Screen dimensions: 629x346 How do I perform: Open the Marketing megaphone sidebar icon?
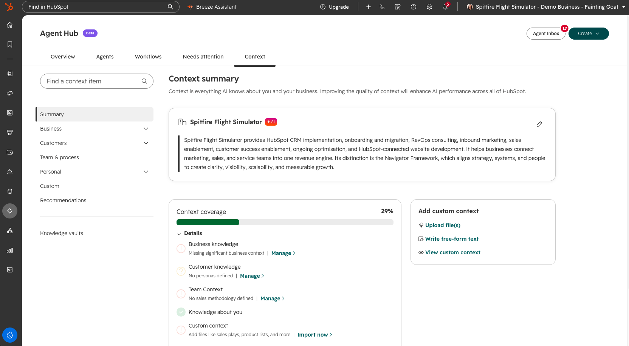[10, 93]
